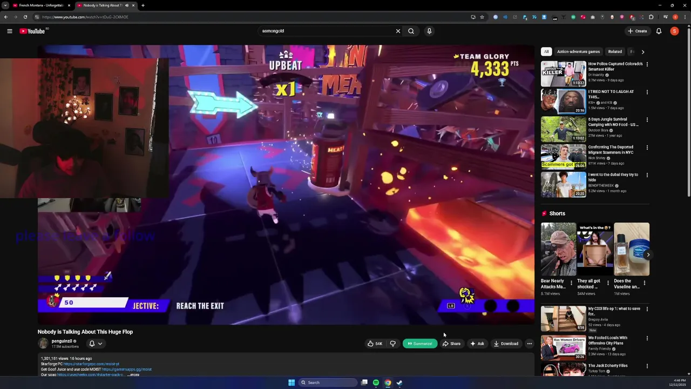Open Chrome profile avatar menu
The height and width of the screenshot is (389, 691).
coord(675,17)
